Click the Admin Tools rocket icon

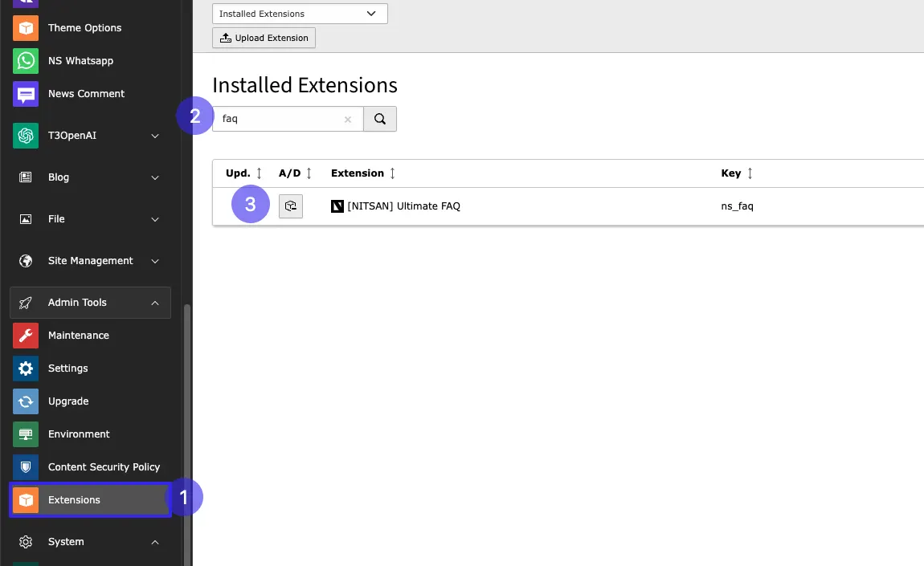(x=26, y=303)
